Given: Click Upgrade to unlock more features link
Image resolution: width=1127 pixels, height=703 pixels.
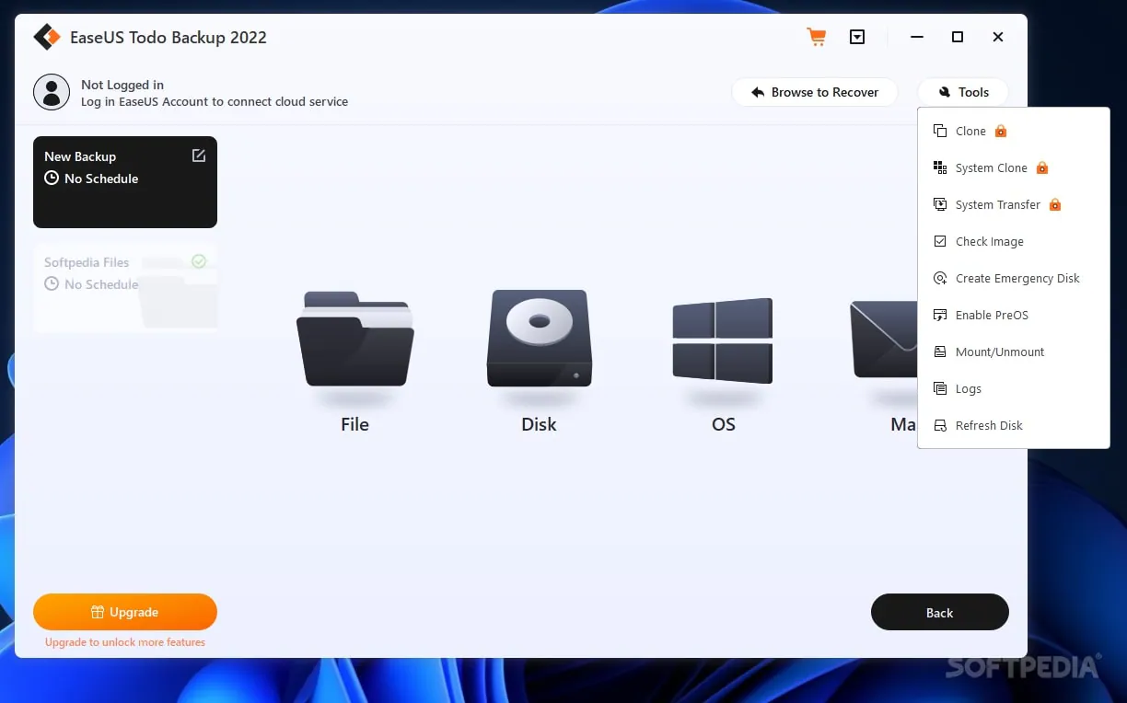Looking at the screenshot, I should (x=125, y=642).
